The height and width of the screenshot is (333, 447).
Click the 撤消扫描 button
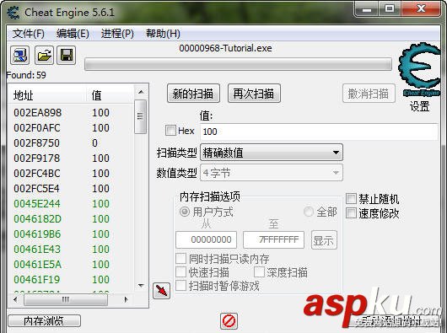click(x=369, y=93)
